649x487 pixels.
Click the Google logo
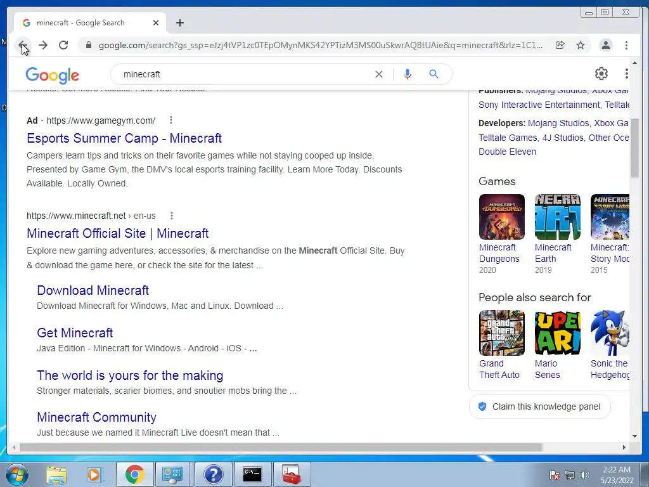click(52, 75)
